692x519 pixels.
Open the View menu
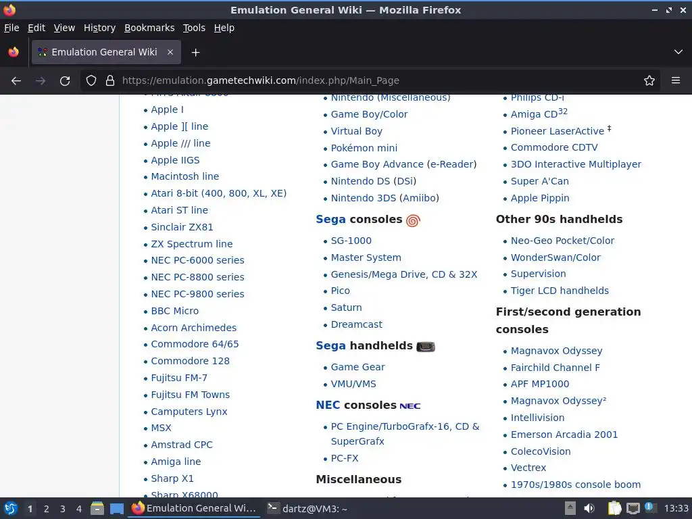click(64, 28)
